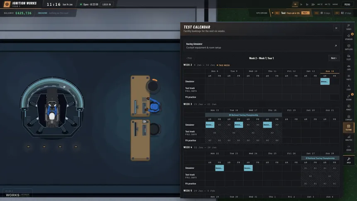Toggle the pause game speed control
357x201 pixels.
[x=295, y=4]
